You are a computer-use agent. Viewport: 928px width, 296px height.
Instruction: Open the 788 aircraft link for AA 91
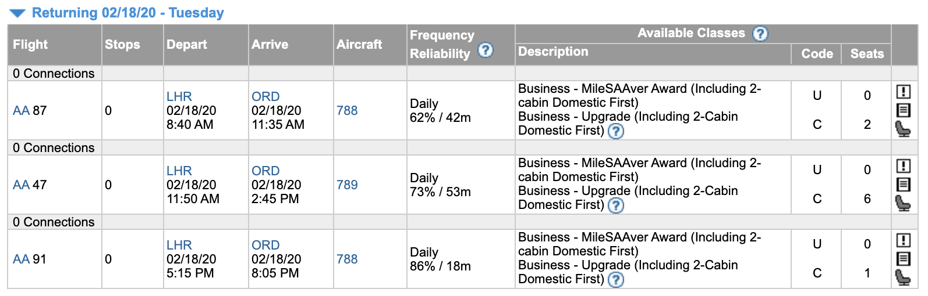point(347,259)
